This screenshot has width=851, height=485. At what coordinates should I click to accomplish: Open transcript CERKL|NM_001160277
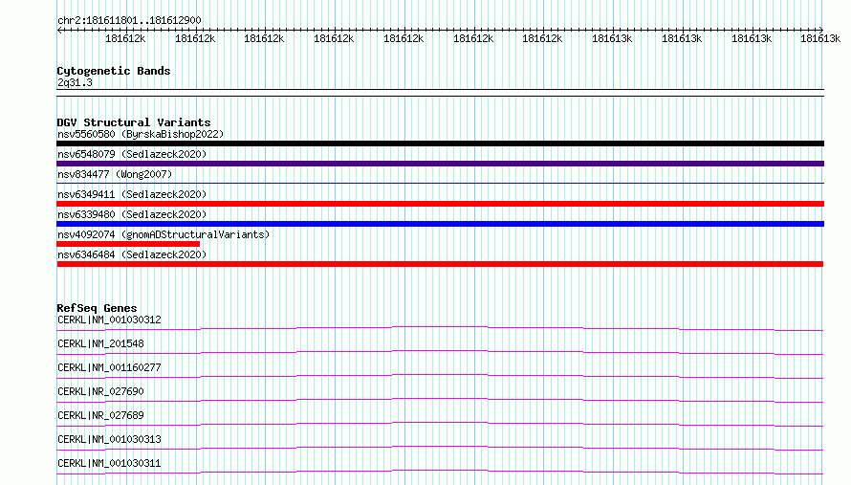click(109, 367)
